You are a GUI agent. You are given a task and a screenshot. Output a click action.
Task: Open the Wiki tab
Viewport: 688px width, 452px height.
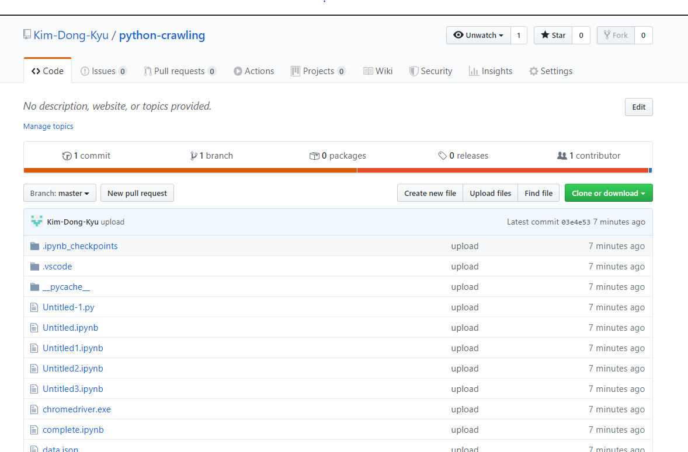pos(378,71)
